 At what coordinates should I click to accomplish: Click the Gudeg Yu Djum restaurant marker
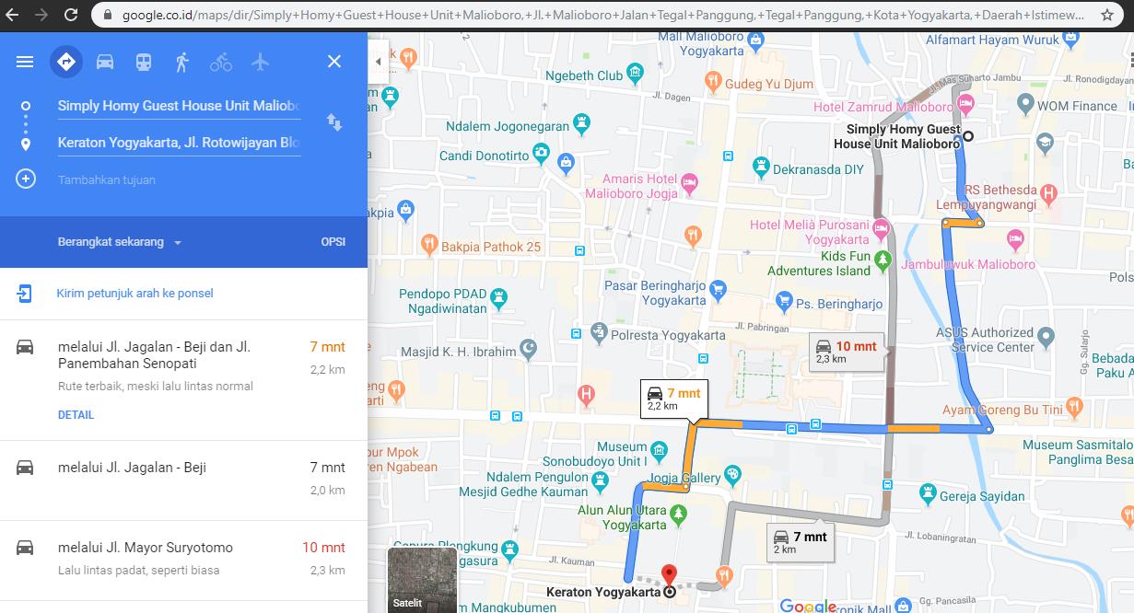713,81
